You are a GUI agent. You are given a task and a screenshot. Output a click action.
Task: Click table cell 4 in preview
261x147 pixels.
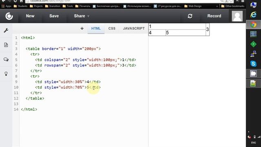click(157, 33)
